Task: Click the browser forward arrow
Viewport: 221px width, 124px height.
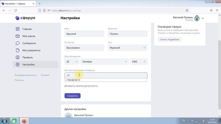Action: (x=10, y=10)
